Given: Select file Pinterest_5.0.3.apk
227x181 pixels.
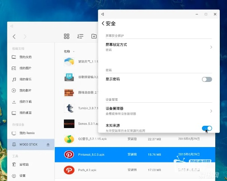Looking at the screenshot, I should click(91, 155).
